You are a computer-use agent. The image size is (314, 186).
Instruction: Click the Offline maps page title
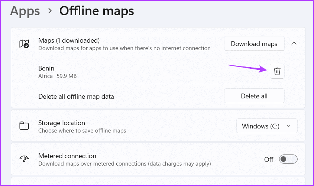[x=97, y=11]
